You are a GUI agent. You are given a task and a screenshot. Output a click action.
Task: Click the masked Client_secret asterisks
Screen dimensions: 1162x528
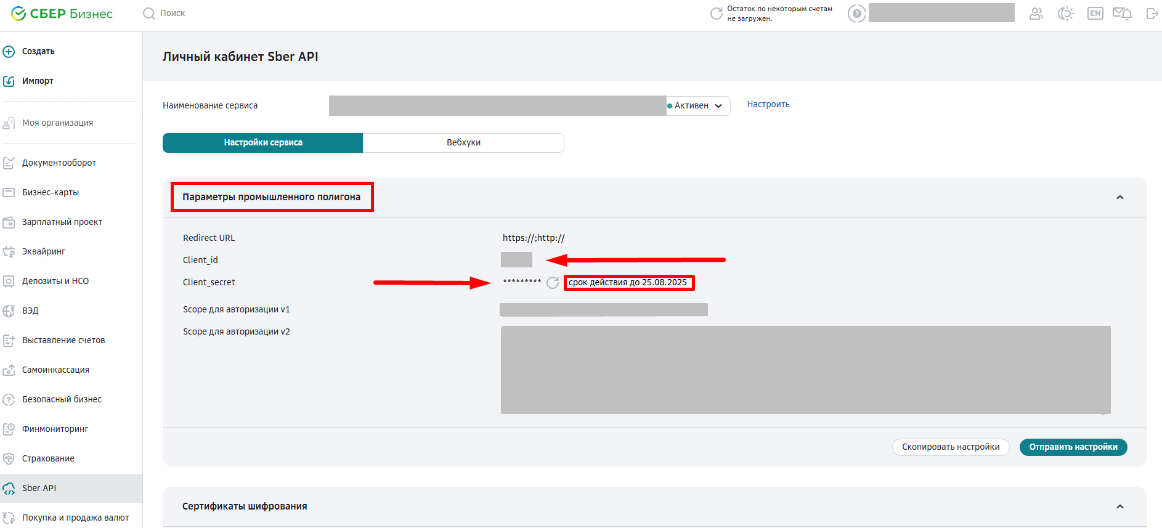coord(522,282)
